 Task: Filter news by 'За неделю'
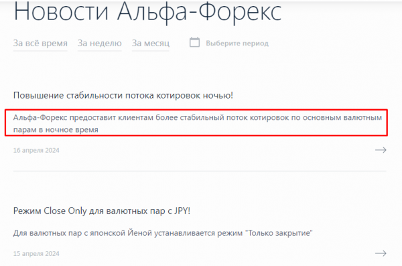coord(100,43)
